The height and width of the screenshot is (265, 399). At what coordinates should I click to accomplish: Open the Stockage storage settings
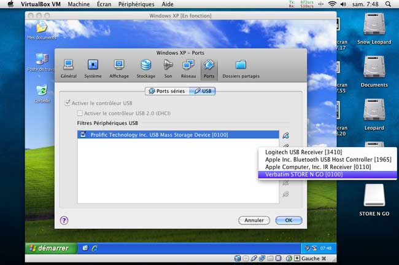(x=145, y=68)
